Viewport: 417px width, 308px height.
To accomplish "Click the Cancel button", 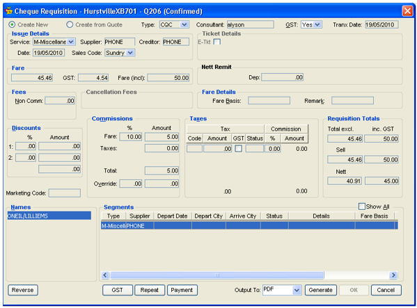I will click(x=386, y=290).
